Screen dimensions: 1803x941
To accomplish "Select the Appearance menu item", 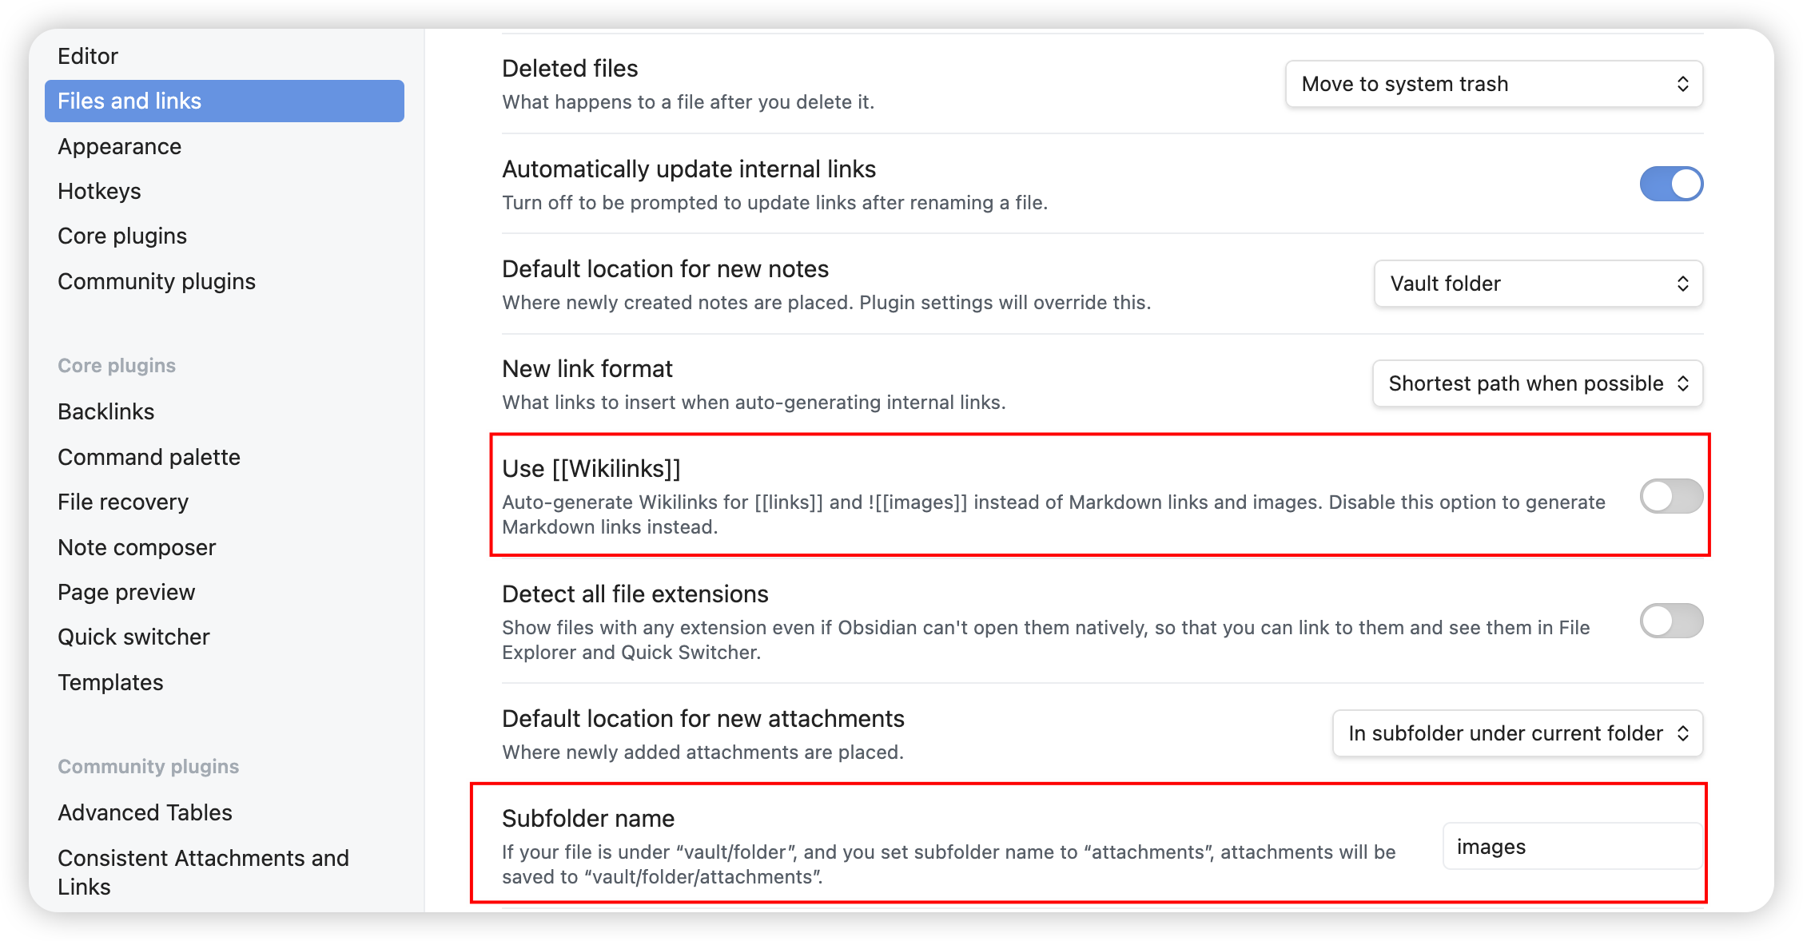I will [x=119, y=146].
